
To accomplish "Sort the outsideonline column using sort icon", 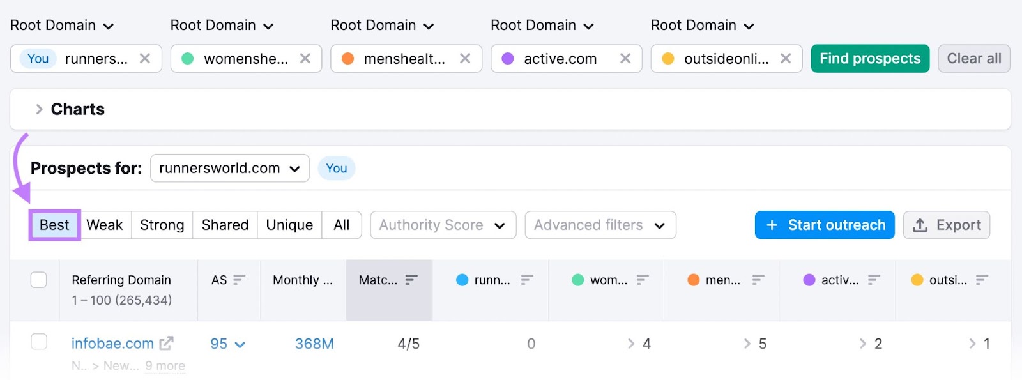I will 982,280.
